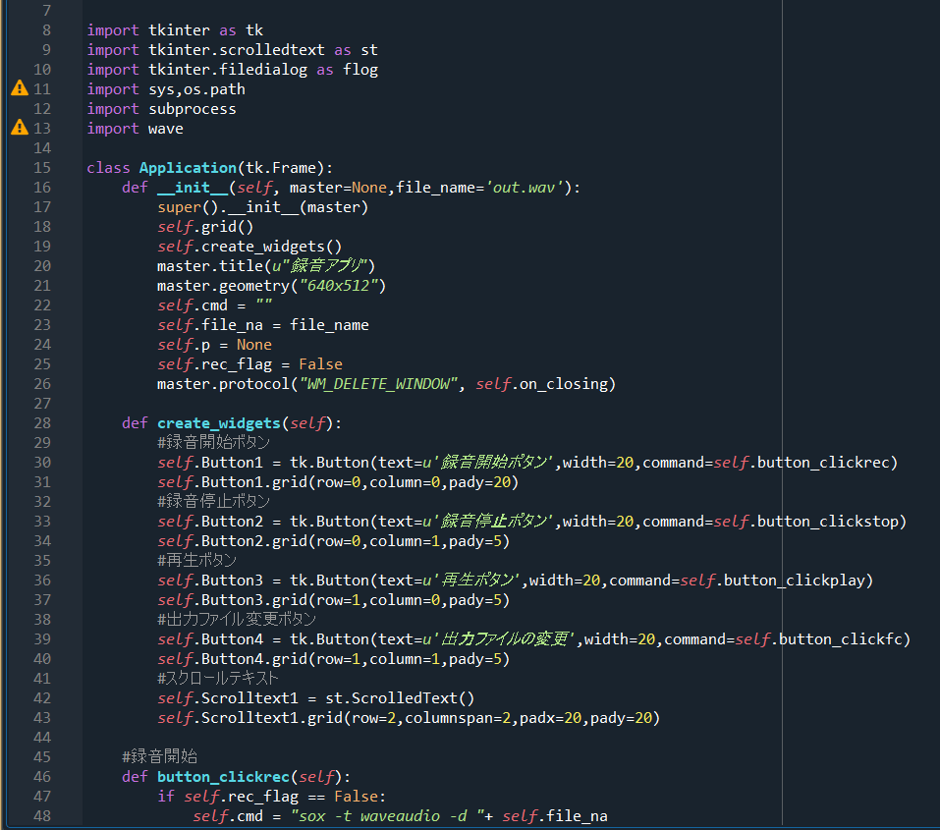Click 'Button4.grid' on line 40

pyautogui.click(x=254, y=659)
